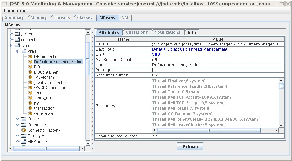Click the Connector folder icon
The height and width of the screenshot is (161, 292).
24,125
